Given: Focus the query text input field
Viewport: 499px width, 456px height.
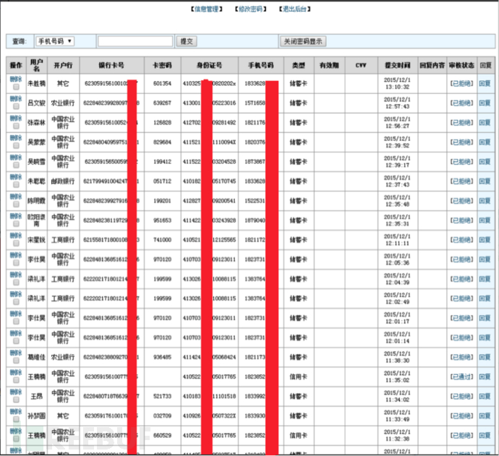Looking at the screenshot, I should [x=135, y=41].
